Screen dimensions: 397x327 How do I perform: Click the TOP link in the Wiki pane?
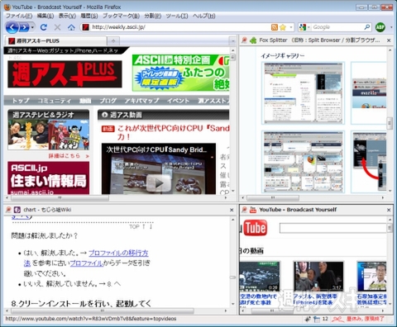click(x=134, y=226)
